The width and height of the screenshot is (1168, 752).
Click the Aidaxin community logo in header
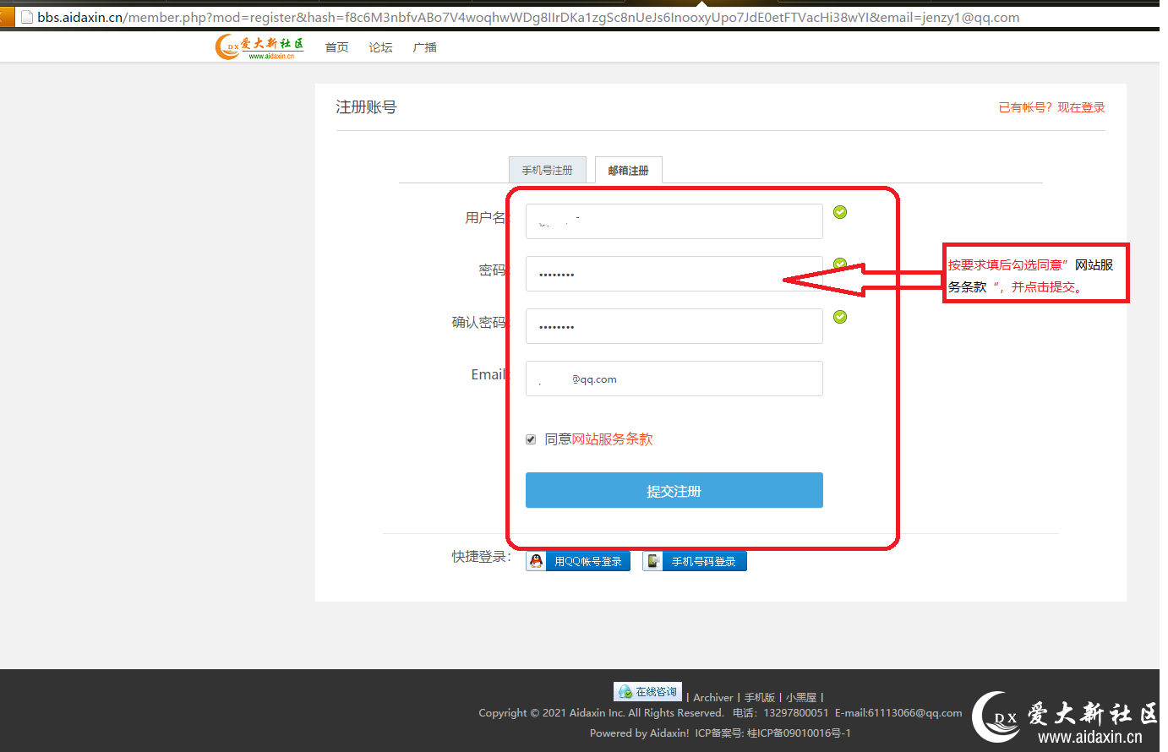click(x=259, y=46)
